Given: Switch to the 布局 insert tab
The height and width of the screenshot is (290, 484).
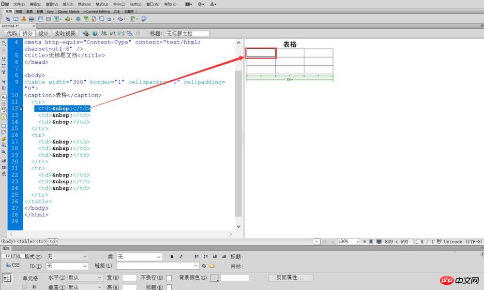Looking at the screenshot, I should click(19, 12).
